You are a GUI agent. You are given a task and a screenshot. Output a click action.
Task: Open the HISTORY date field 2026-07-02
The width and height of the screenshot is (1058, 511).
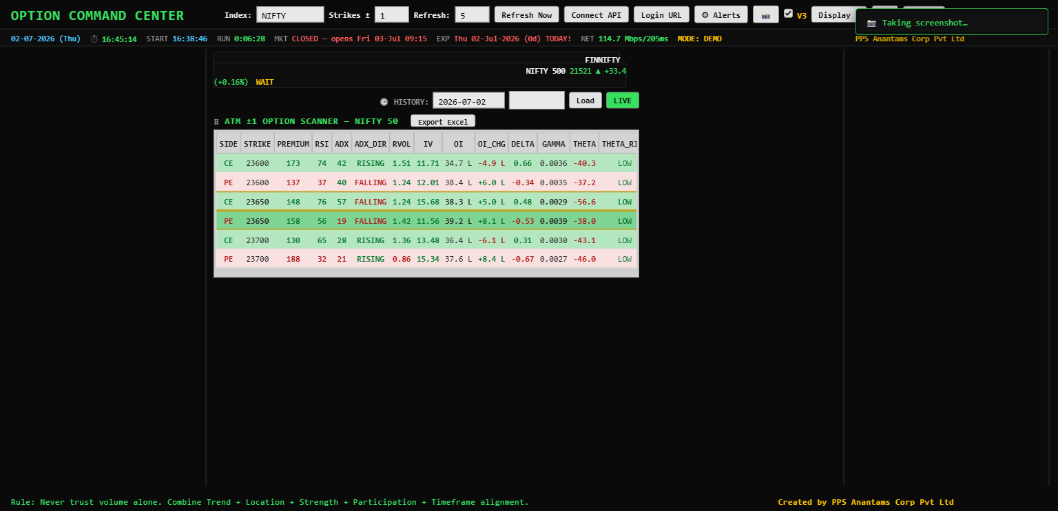[x=468, y=101]
